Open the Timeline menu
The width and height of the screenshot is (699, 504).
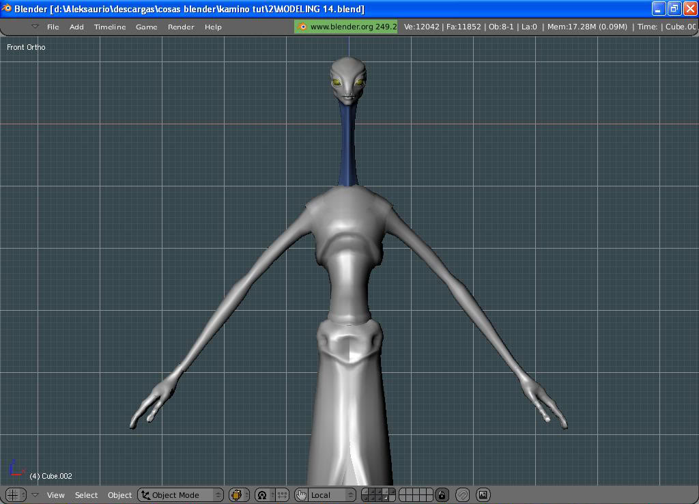(110, 27)
